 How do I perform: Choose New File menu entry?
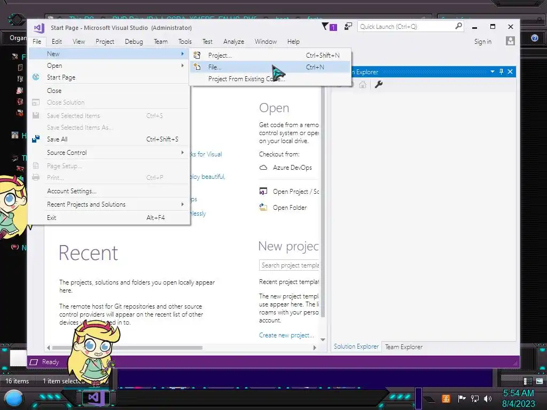[270, 67]
